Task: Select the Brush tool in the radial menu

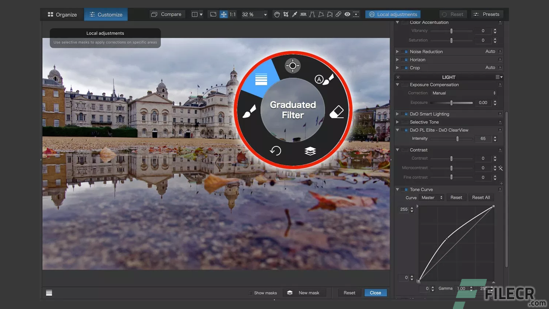Action: (249, 112)
